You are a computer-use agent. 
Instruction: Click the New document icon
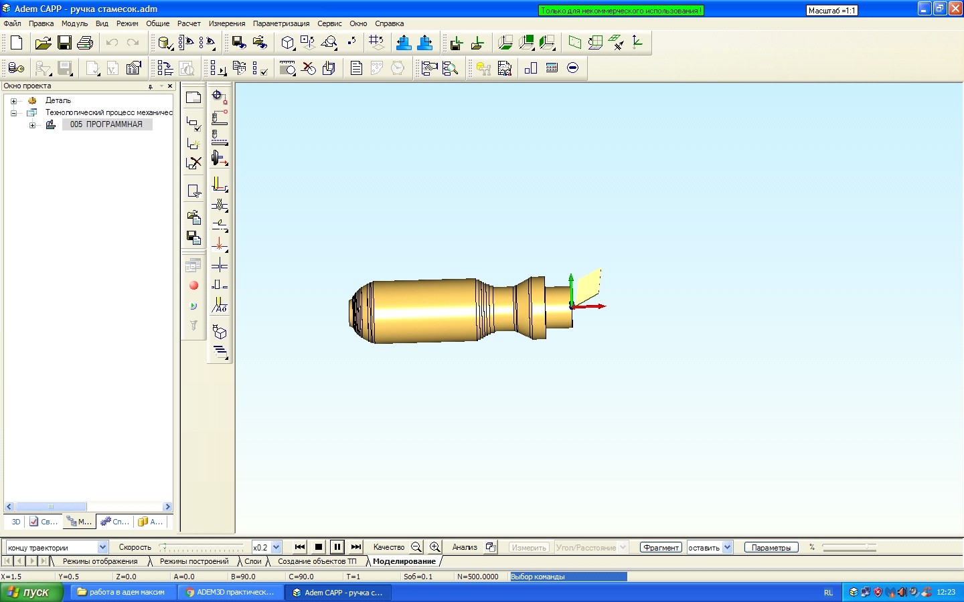pyautogui.click(x=17, y=43)
